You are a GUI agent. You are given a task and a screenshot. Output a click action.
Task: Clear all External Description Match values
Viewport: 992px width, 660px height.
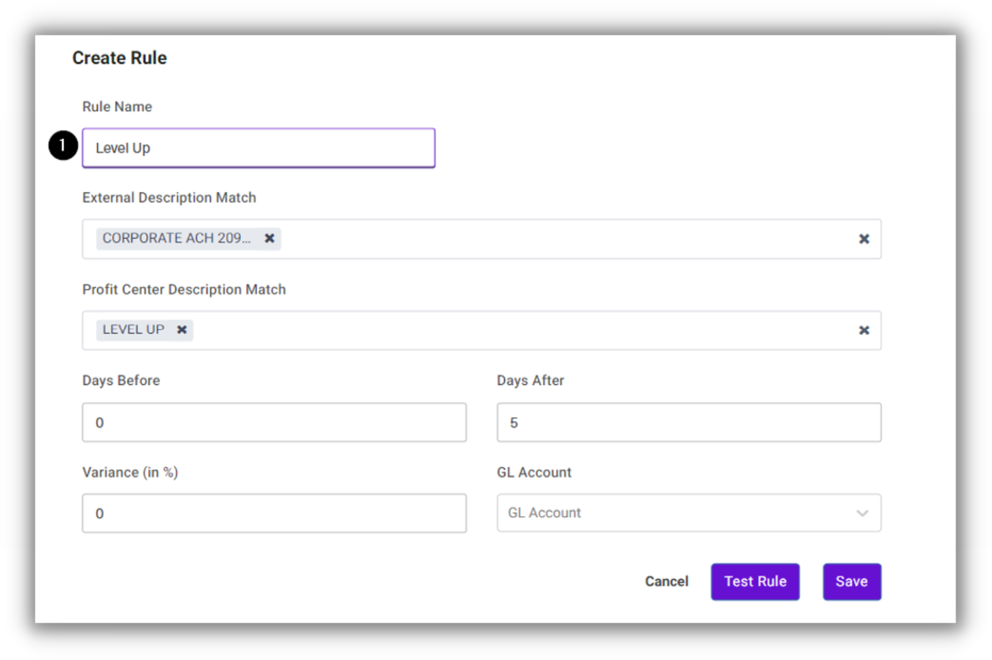(864, 239)
